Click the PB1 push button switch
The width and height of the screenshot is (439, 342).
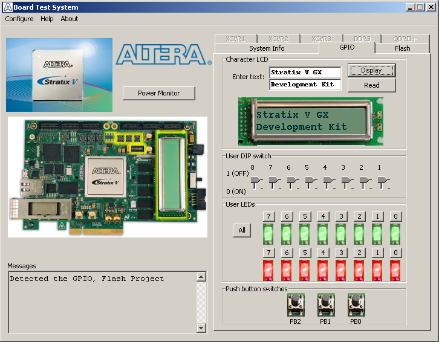click(326, 305)
